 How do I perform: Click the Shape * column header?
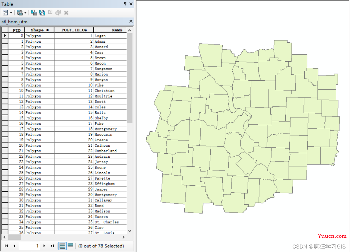[x=39, y=30]
